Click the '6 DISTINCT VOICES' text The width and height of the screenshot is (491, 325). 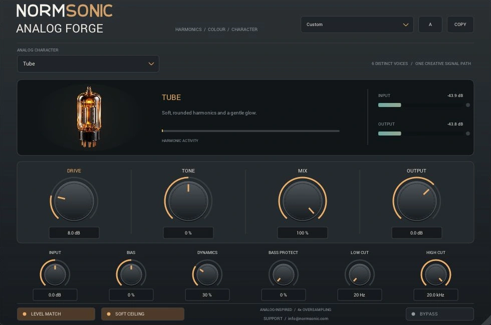tap(390, 63)
